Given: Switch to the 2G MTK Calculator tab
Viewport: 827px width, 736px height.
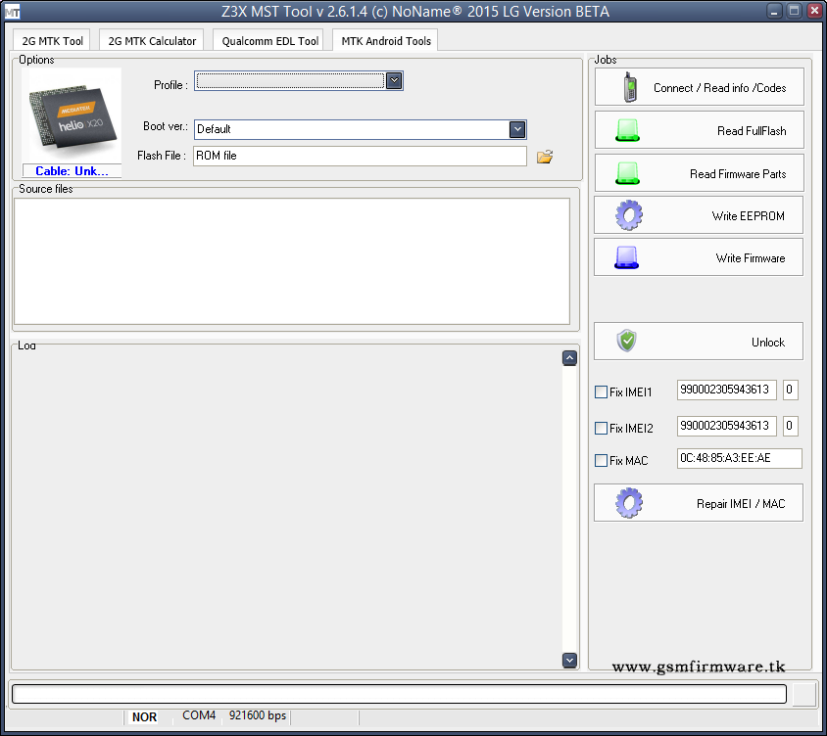Looking at the screenshot, I should pyautogui.click(x=152, y=40).
